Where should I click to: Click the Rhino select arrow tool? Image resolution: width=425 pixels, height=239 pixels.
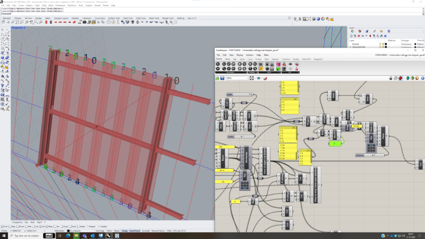pyautogui.click(x=3, y=30)
